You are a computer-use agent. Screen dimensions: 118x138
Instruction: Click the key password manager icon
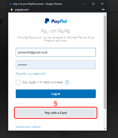103,9
